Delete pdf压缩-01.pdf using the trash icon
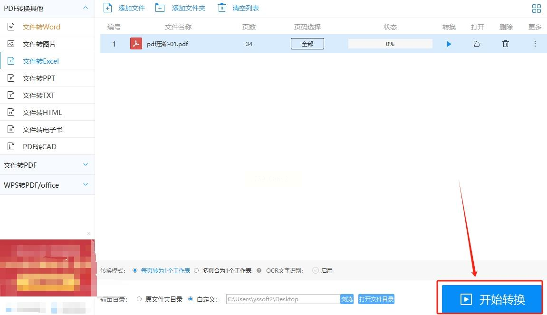 (506, 44)
